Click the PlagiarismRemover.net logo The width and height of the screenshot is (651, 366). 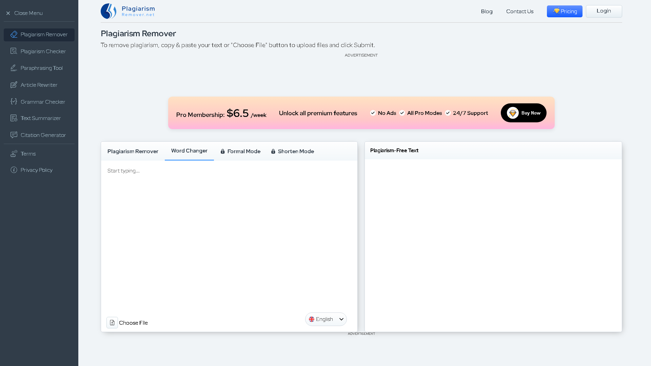(x=127, y=11)
